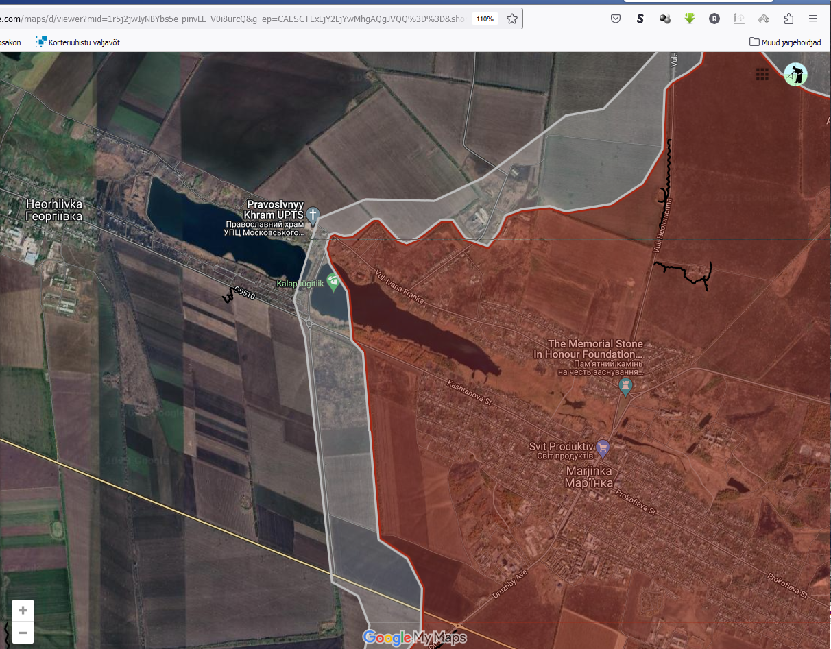Click the Google My Maps logo
Image resolution: width=831 pixels, height=649 pixels.
[x=414, y=637]
